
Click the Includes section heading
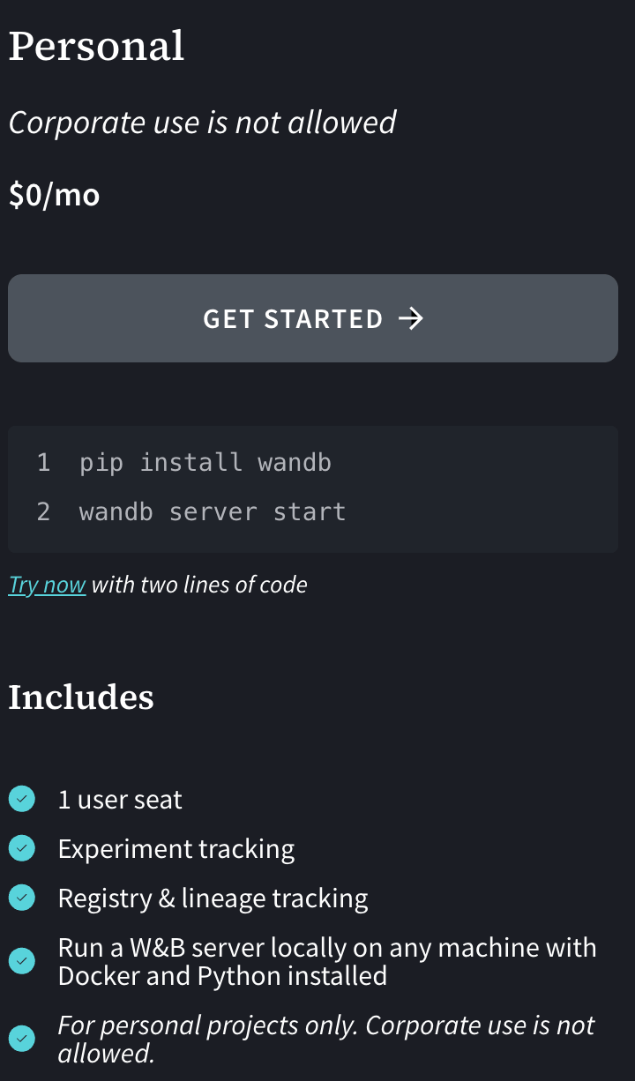pos(81,697)
